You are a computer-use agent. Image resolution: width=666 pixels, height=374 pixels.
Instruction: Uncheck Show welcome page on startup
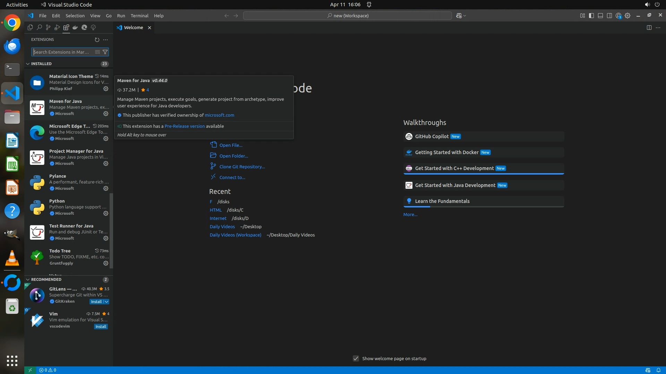pos(356,358)
